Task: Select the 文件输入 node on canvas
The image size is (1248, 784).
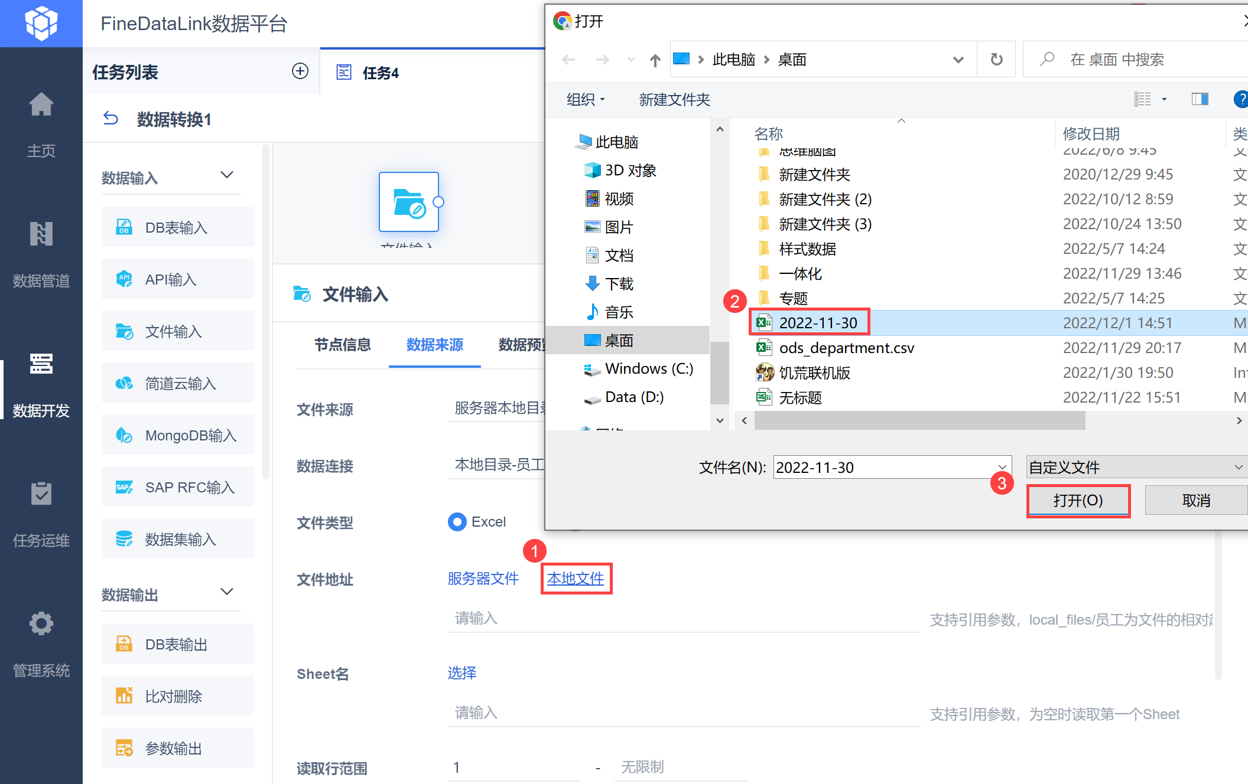Action: (x=409, y=202)
